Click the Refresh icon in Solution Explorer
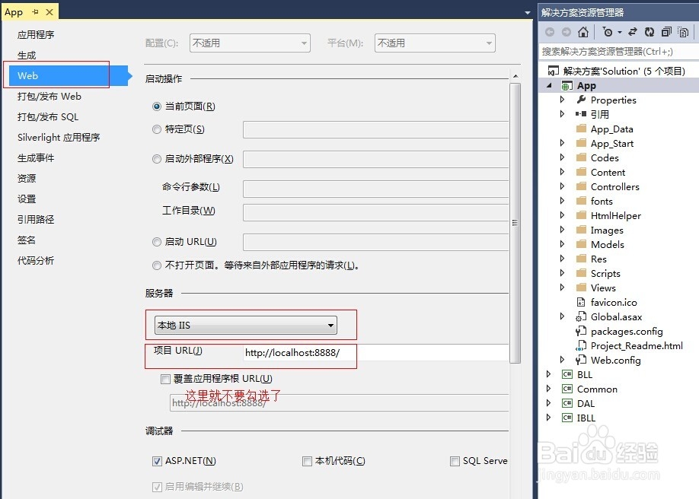 tap(650, 31)
